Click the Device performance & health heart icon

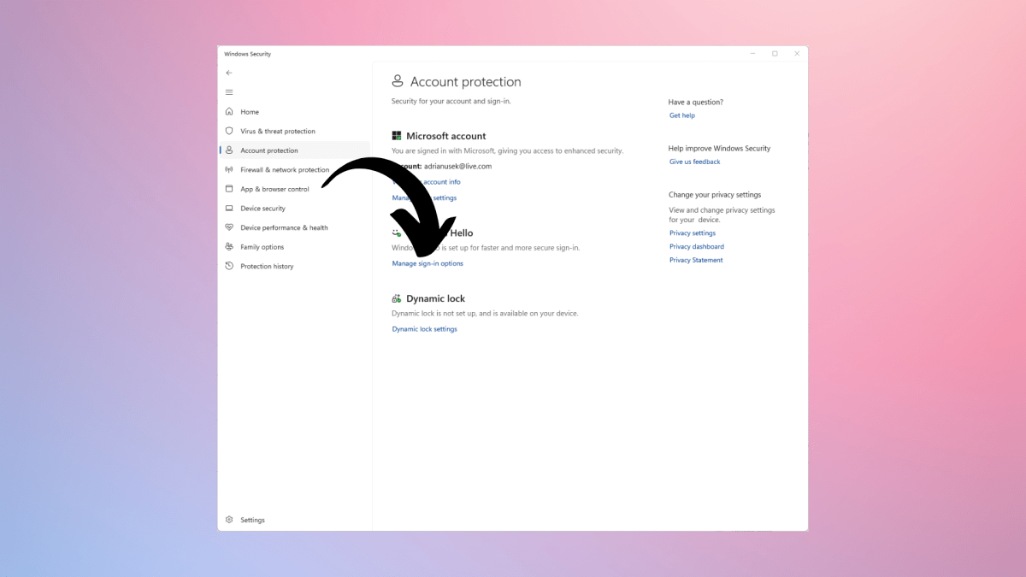[229, 227]
